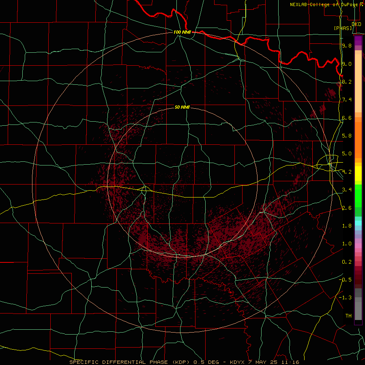Click the "7 MAY 25" date text

264,362
